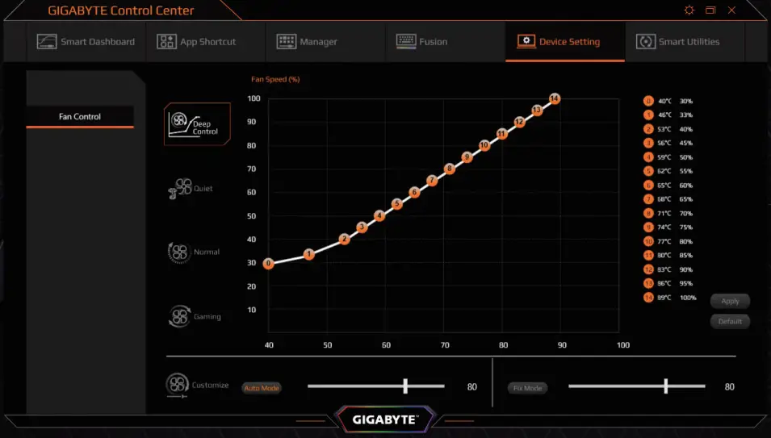The image size is (771, 438).
Task: Click the Smart Utilities icon
Action: click(x=646, y=42)
